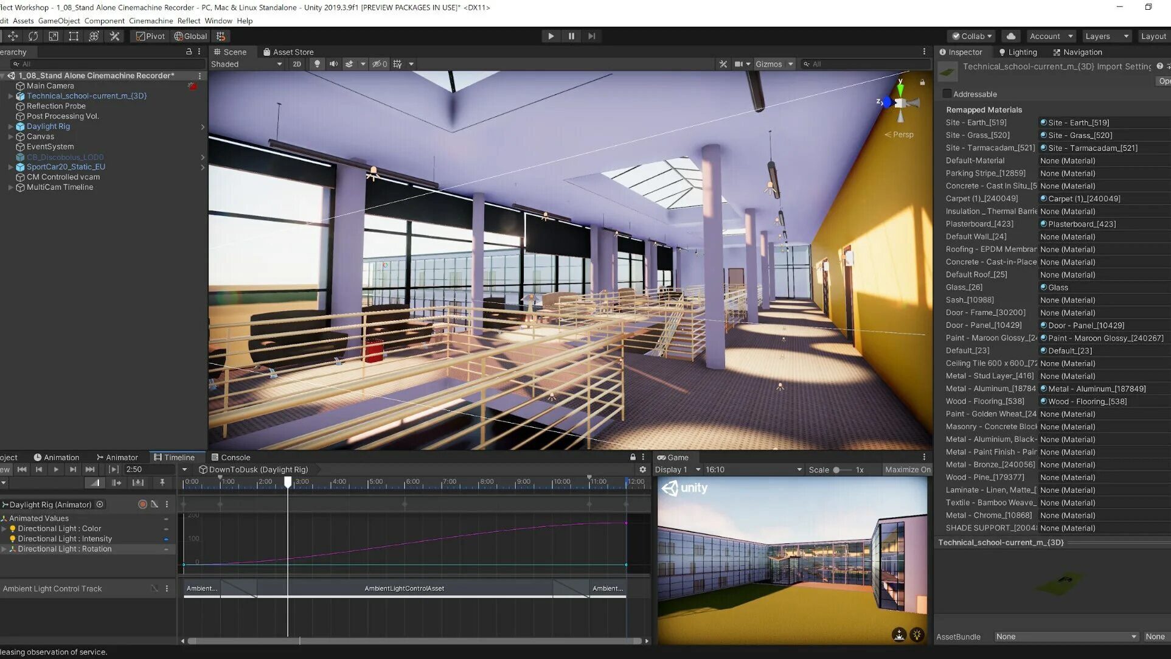Switch to the Lighting tab
Image resolution: width=1171 pixels, height=659 pixels.
[1018, 52]
